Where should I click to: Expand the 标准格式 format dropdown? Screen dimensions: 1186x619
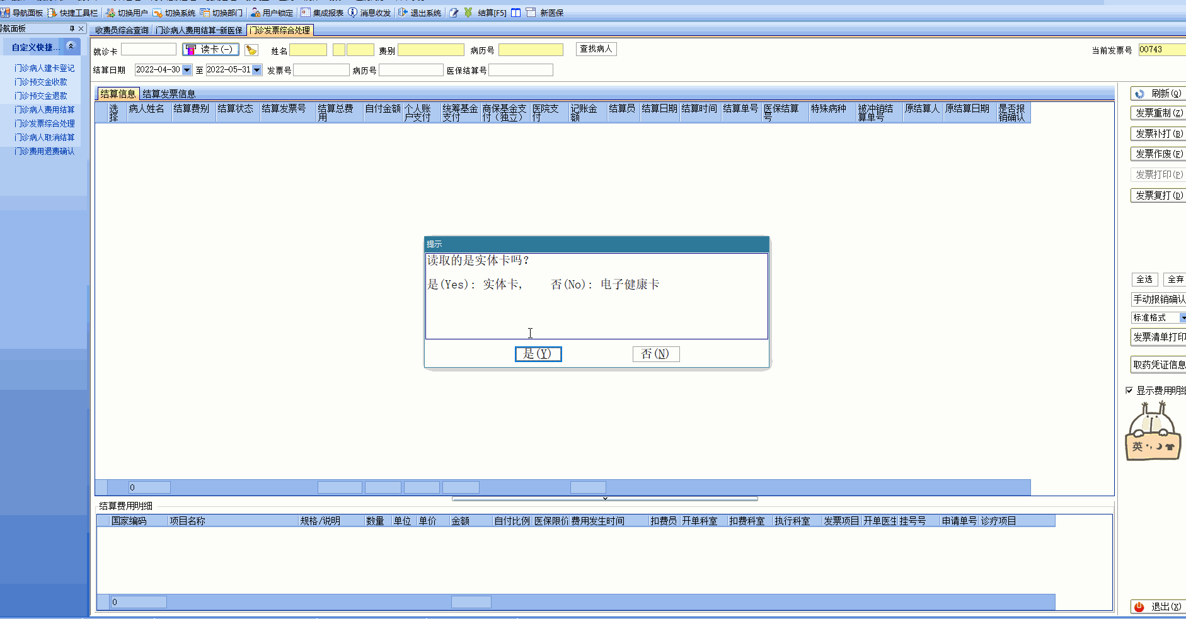click(x=1182, y=317)
